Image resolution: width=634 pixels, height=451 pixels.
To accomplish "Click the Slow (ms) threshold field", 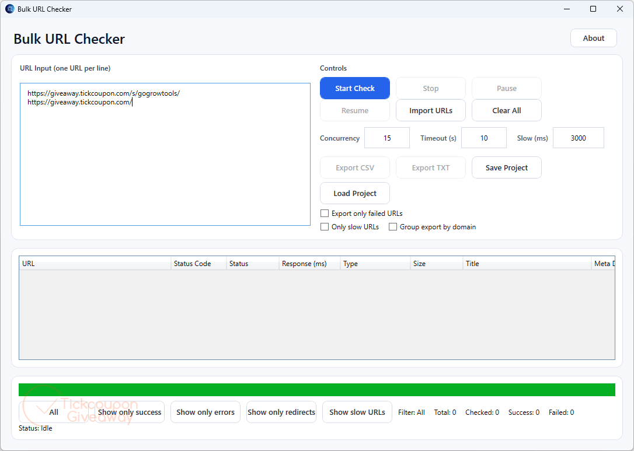I will (578, 138).
